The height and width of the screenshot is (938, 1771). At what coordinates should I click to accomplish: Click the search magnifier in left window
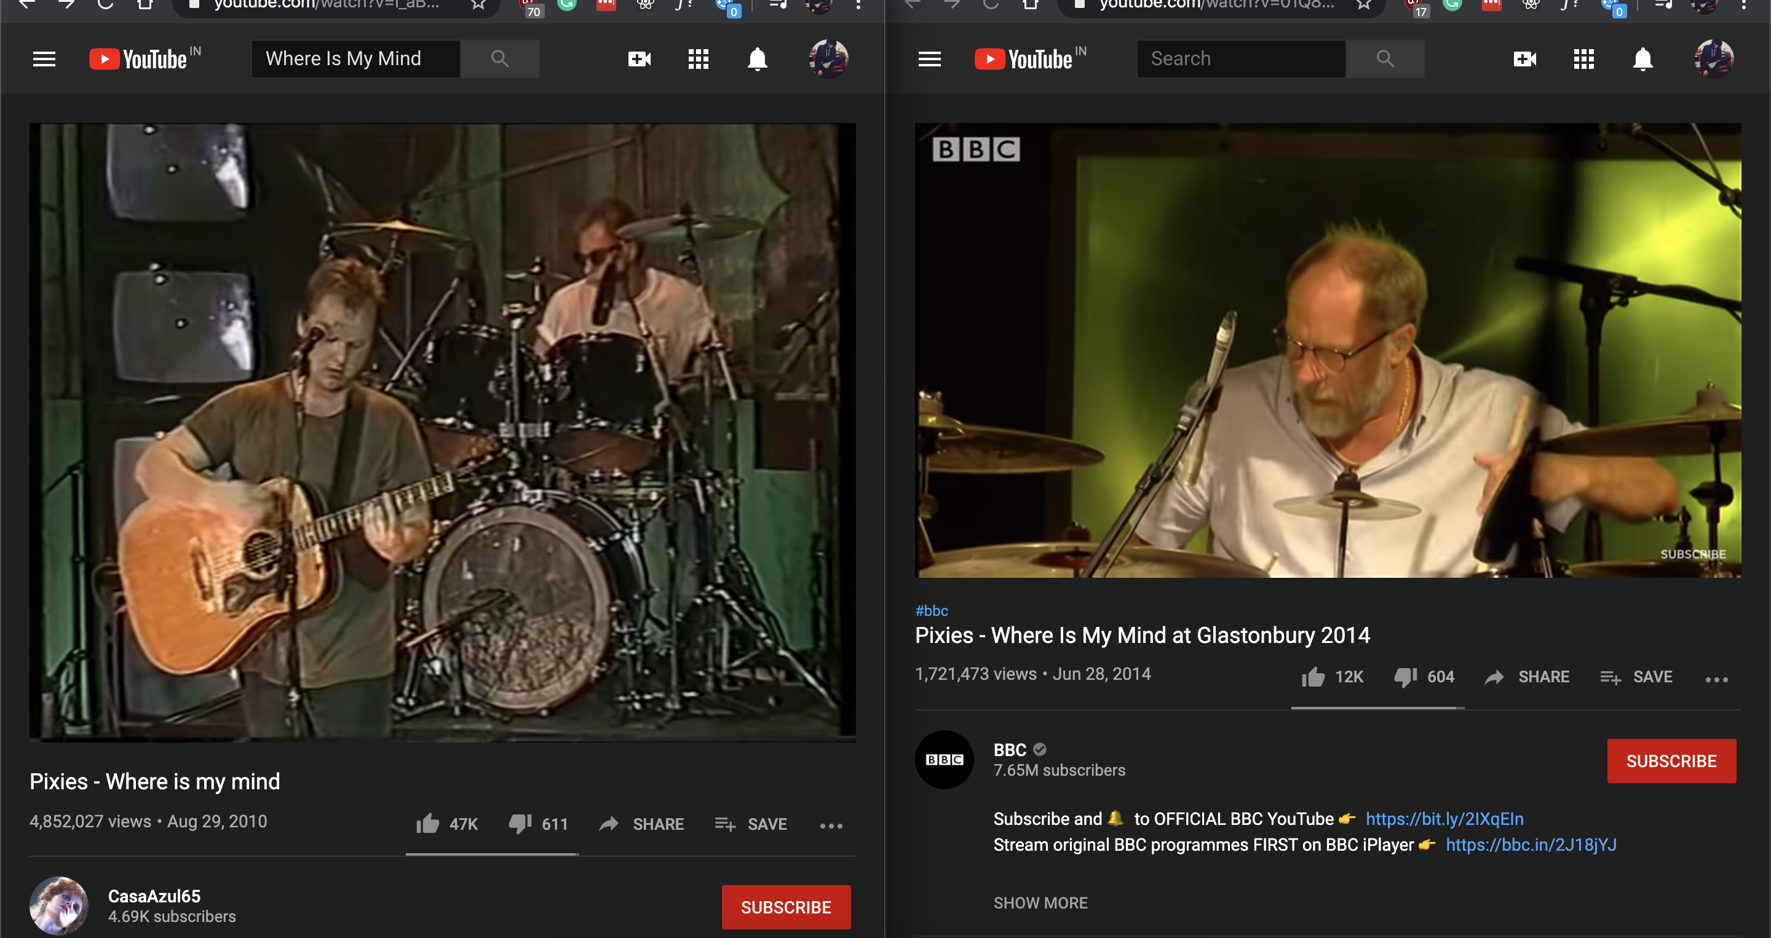pyautogui.click(x=500, y=59)
